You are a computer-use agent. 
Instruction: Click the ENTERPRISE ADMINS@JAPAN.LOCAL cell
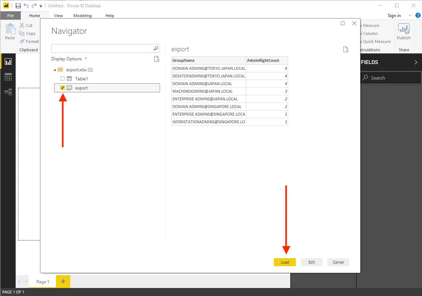(x=208, y=99)
